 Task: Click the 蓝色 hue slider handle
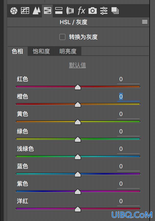click(78, 174)
